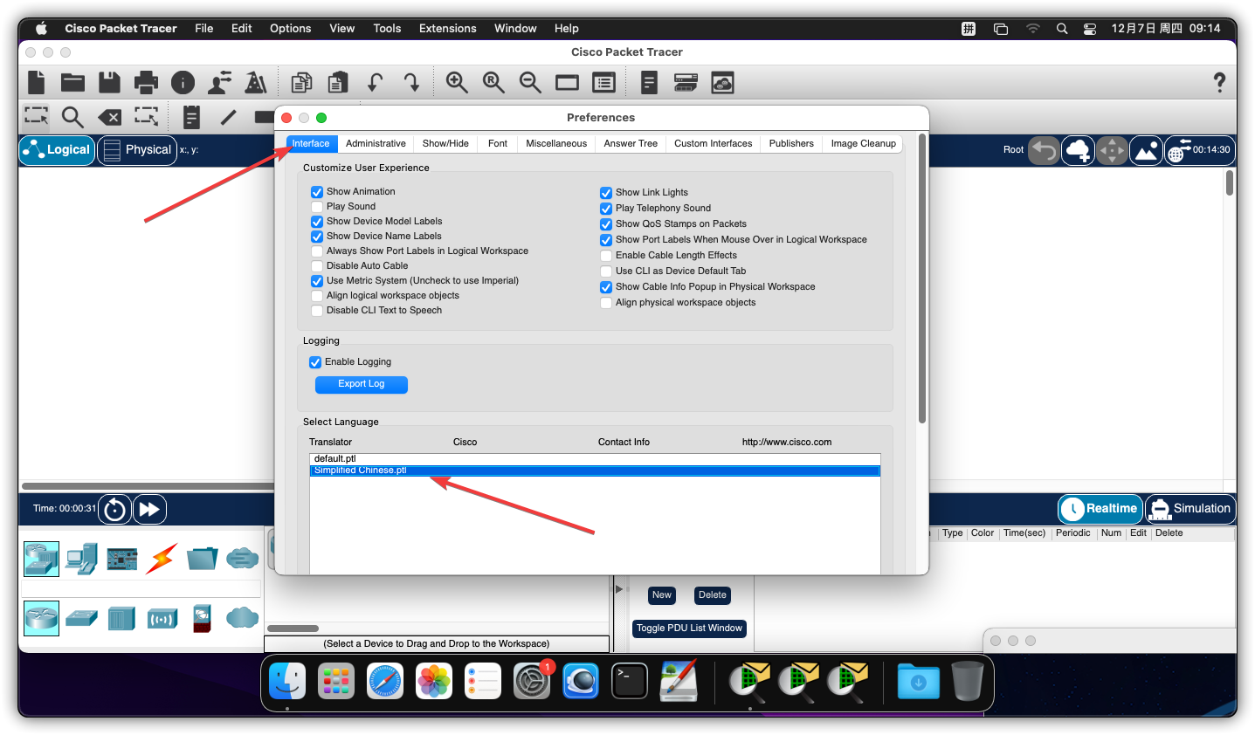The image size is (1255, 735).
Task: Click the Fast Forward Time button
Action: (149, 509)
